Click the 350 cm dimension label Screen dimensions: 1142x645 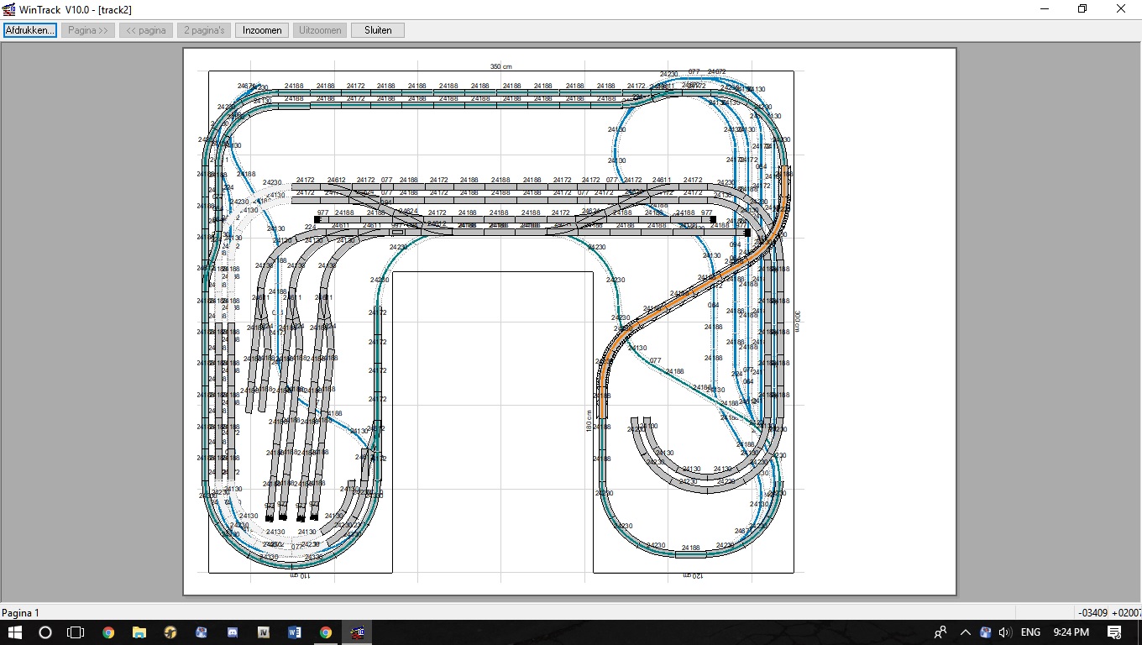[501, 66]
